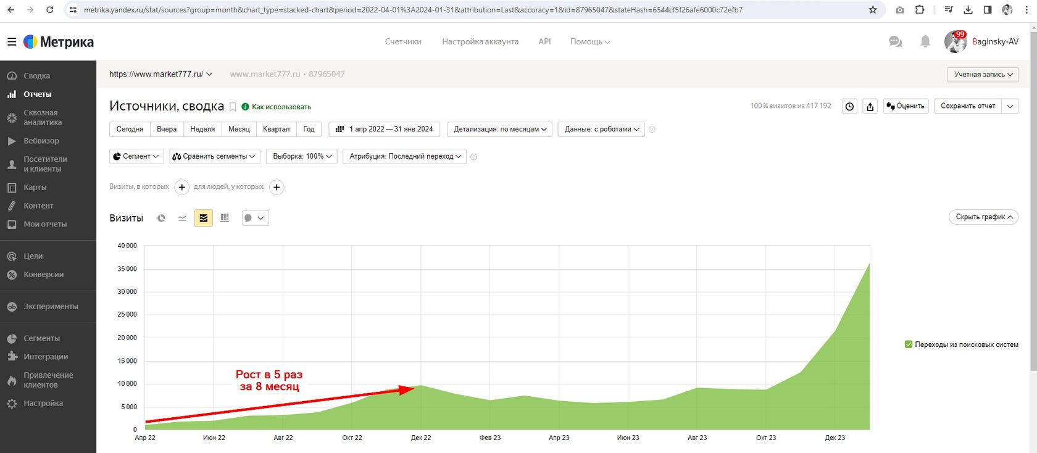Open the notifications bell icon
Screen dimensions: 1037x453
click(x=925, y=41)
